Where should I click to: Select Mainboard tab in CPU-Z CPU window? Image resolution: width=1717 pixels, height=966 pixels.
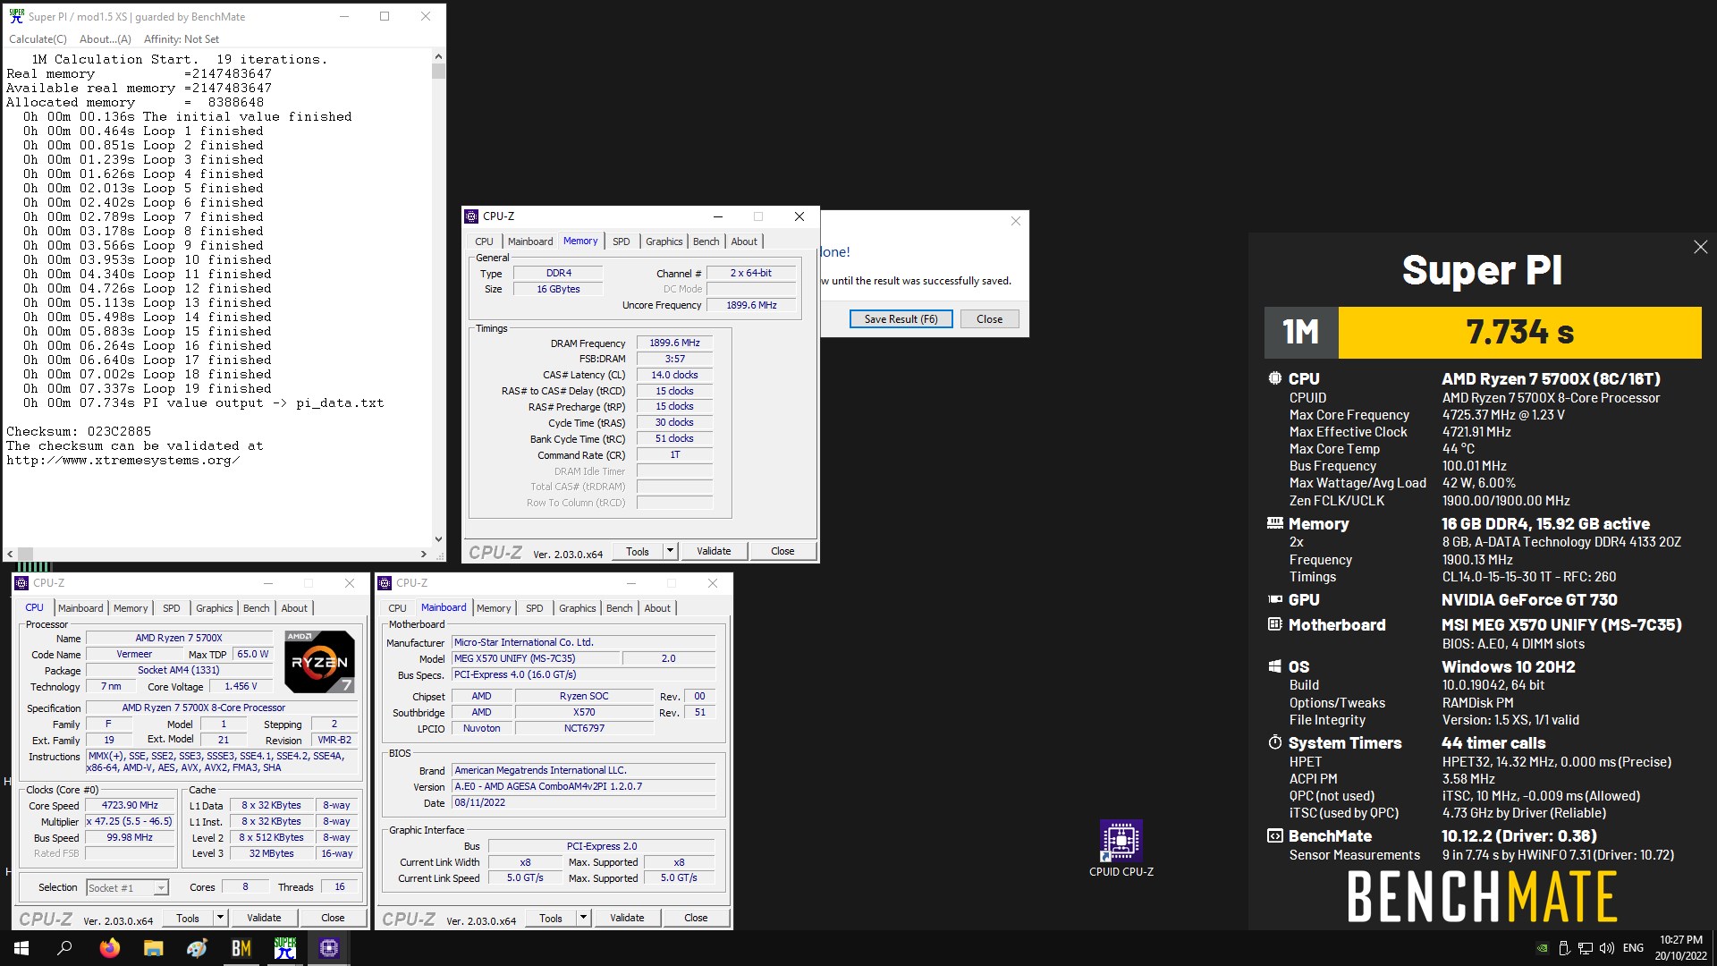click(80, 608)
